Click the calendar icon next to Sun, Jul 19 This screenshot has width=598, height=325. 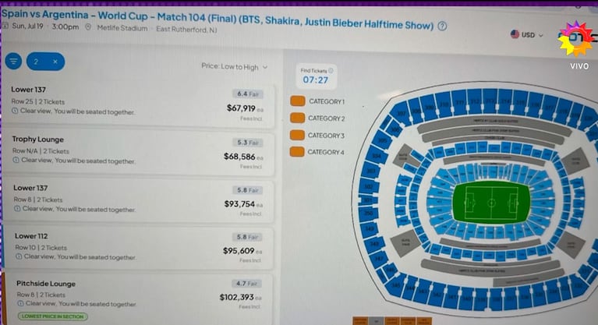[5, 26]
